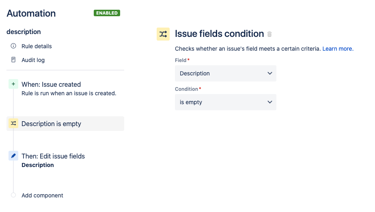Viewport: 375px width, 212px height.
Task: Expand the Field dropdown chevron arrow
Action: pyautogui.click(x=270, y=73)
